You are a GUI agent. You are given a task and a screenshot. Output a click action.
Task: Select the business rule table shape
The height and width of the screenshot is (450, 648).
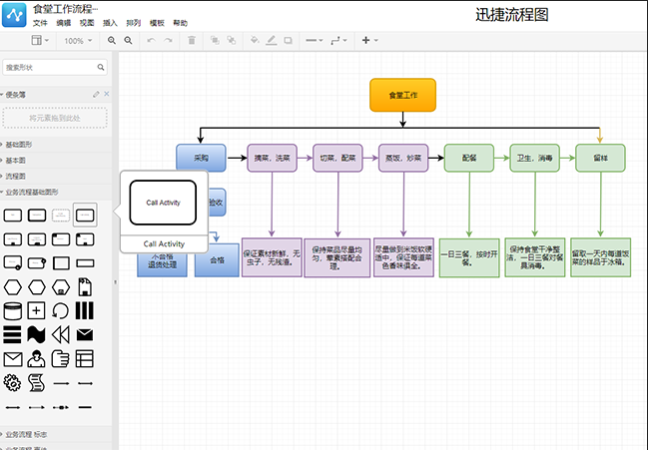(x=84, y=359)
